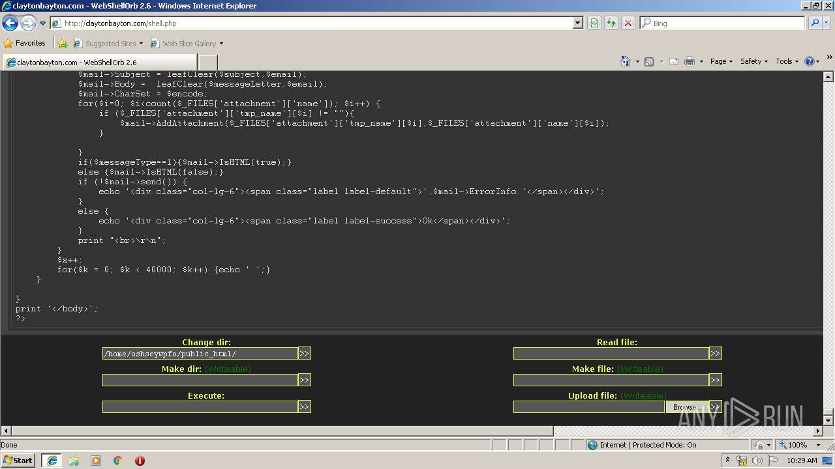Click the print '</body>'; code line
This screenshot has width=835, height=469.
pyautogui.click(x=57, y=309)
